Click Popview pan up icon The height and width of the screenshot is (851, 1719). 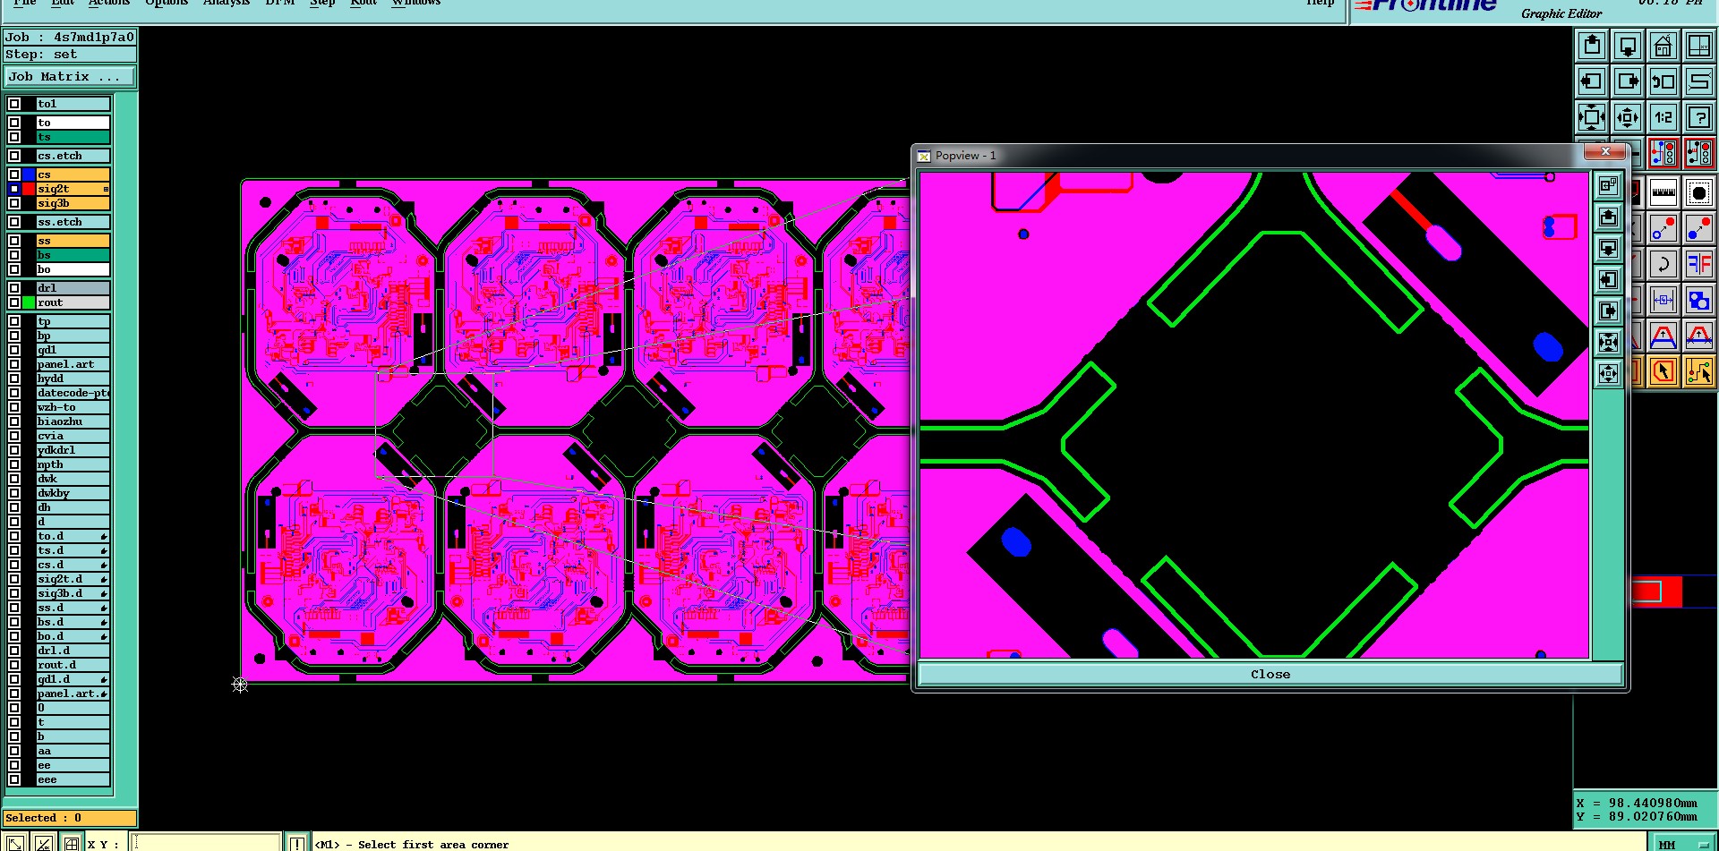[x=1609, y=217]
